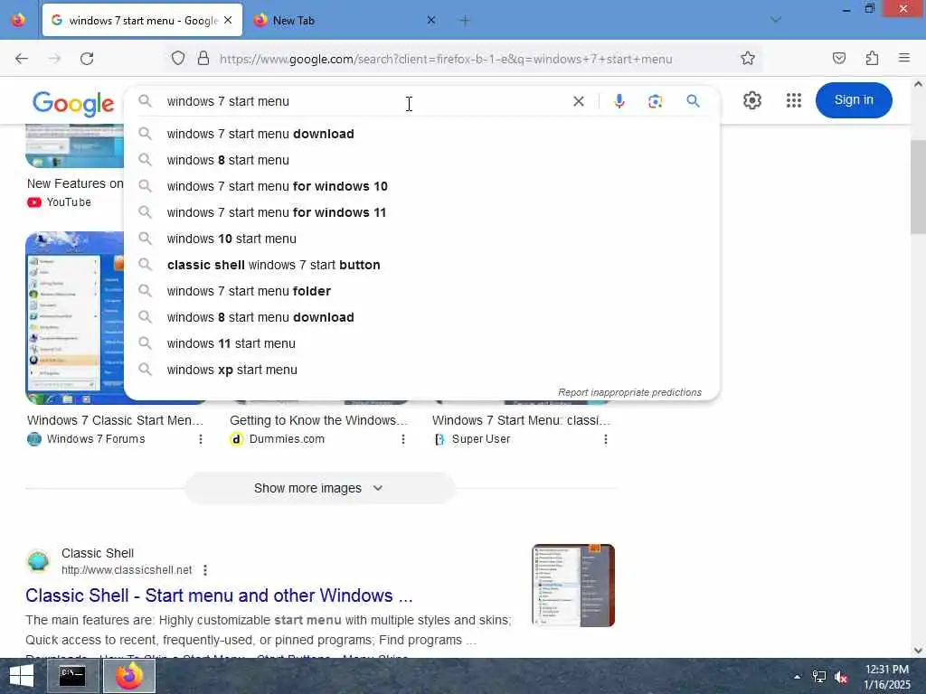Choose suggestion windows xp start menu
Viewport: 926px width, 694px height.
point(422,370)
